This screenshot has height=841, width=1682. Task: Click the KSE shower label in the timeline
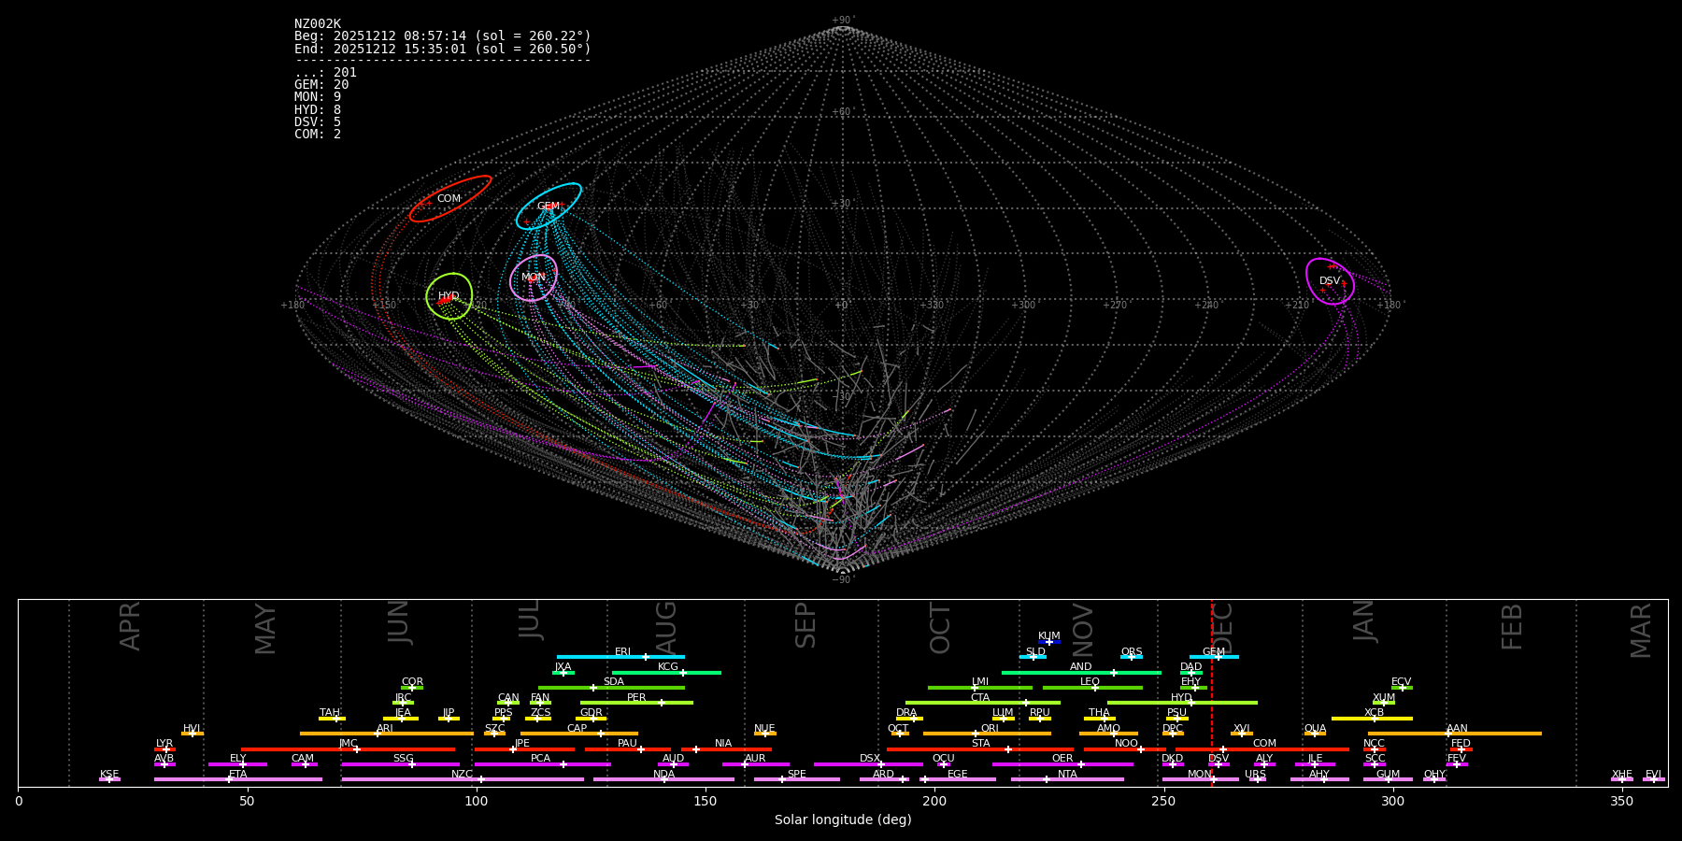109,775
